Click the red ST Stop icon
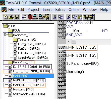The image size is (111, 99). 30,17
